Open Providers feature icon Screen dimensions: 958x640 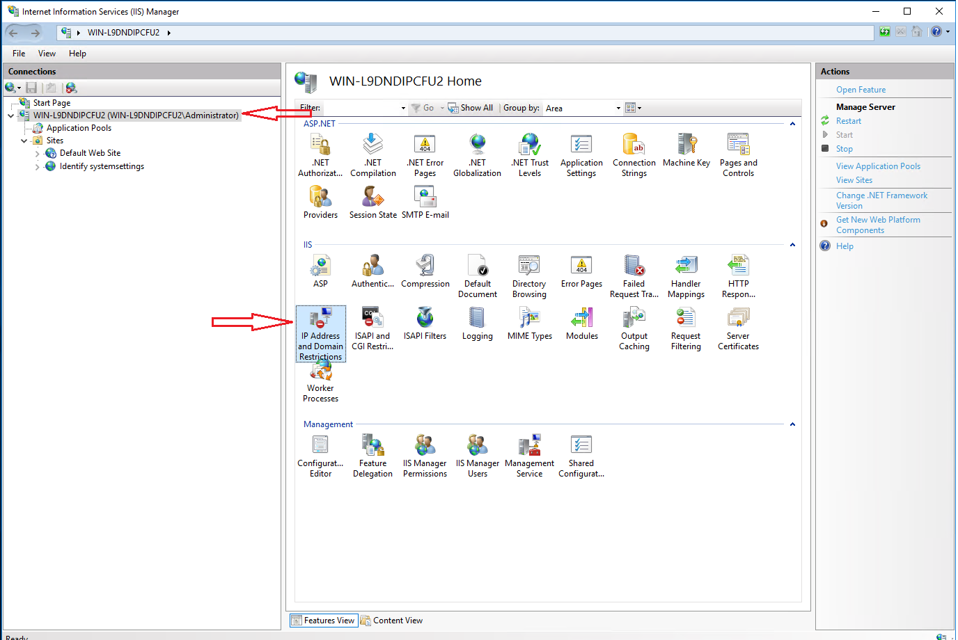(320, 202)
